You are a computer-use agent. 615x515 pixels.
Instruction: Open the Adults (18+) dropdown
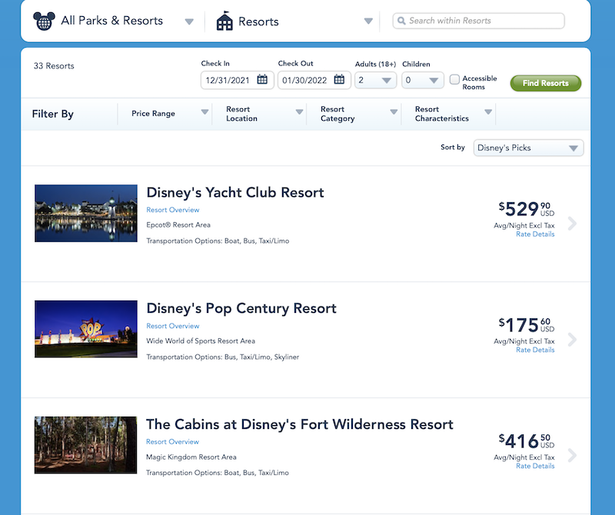point(375,80)
